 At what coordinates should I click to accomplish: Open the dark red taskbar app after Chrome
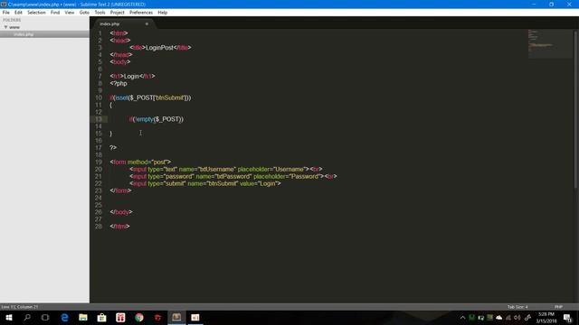157,317
